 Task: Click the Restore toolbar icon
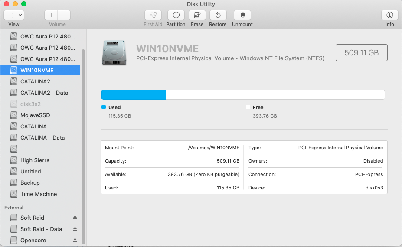[218, 15]
